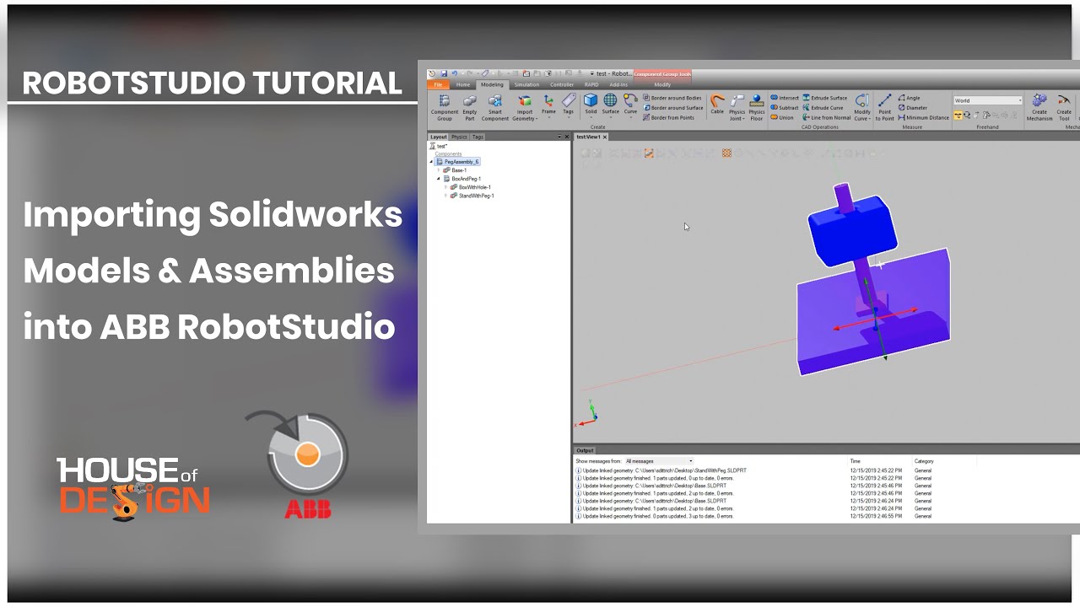Image resolution: width=1080 pixels, height=607 pixels.
Task: Open the Frame dropdown
Action: point(548,105)
